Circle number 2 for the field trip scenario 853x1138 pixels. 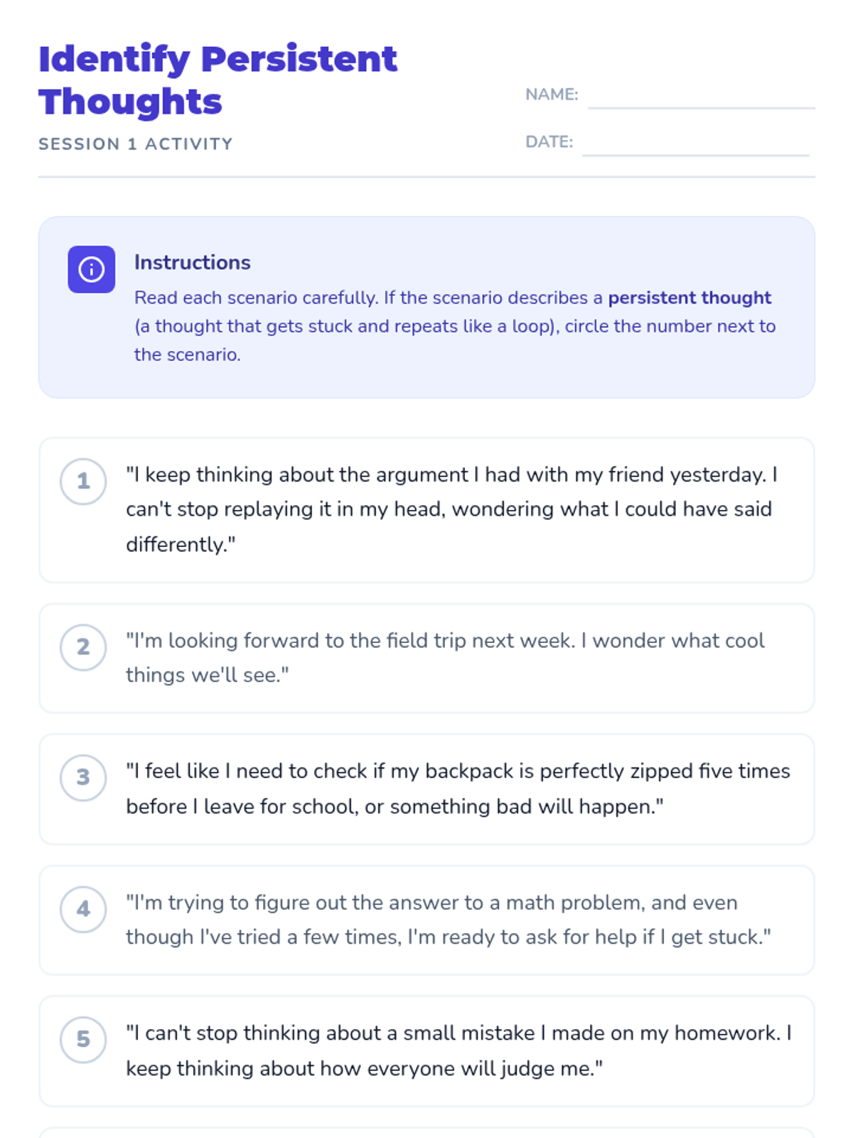(83, 647)
